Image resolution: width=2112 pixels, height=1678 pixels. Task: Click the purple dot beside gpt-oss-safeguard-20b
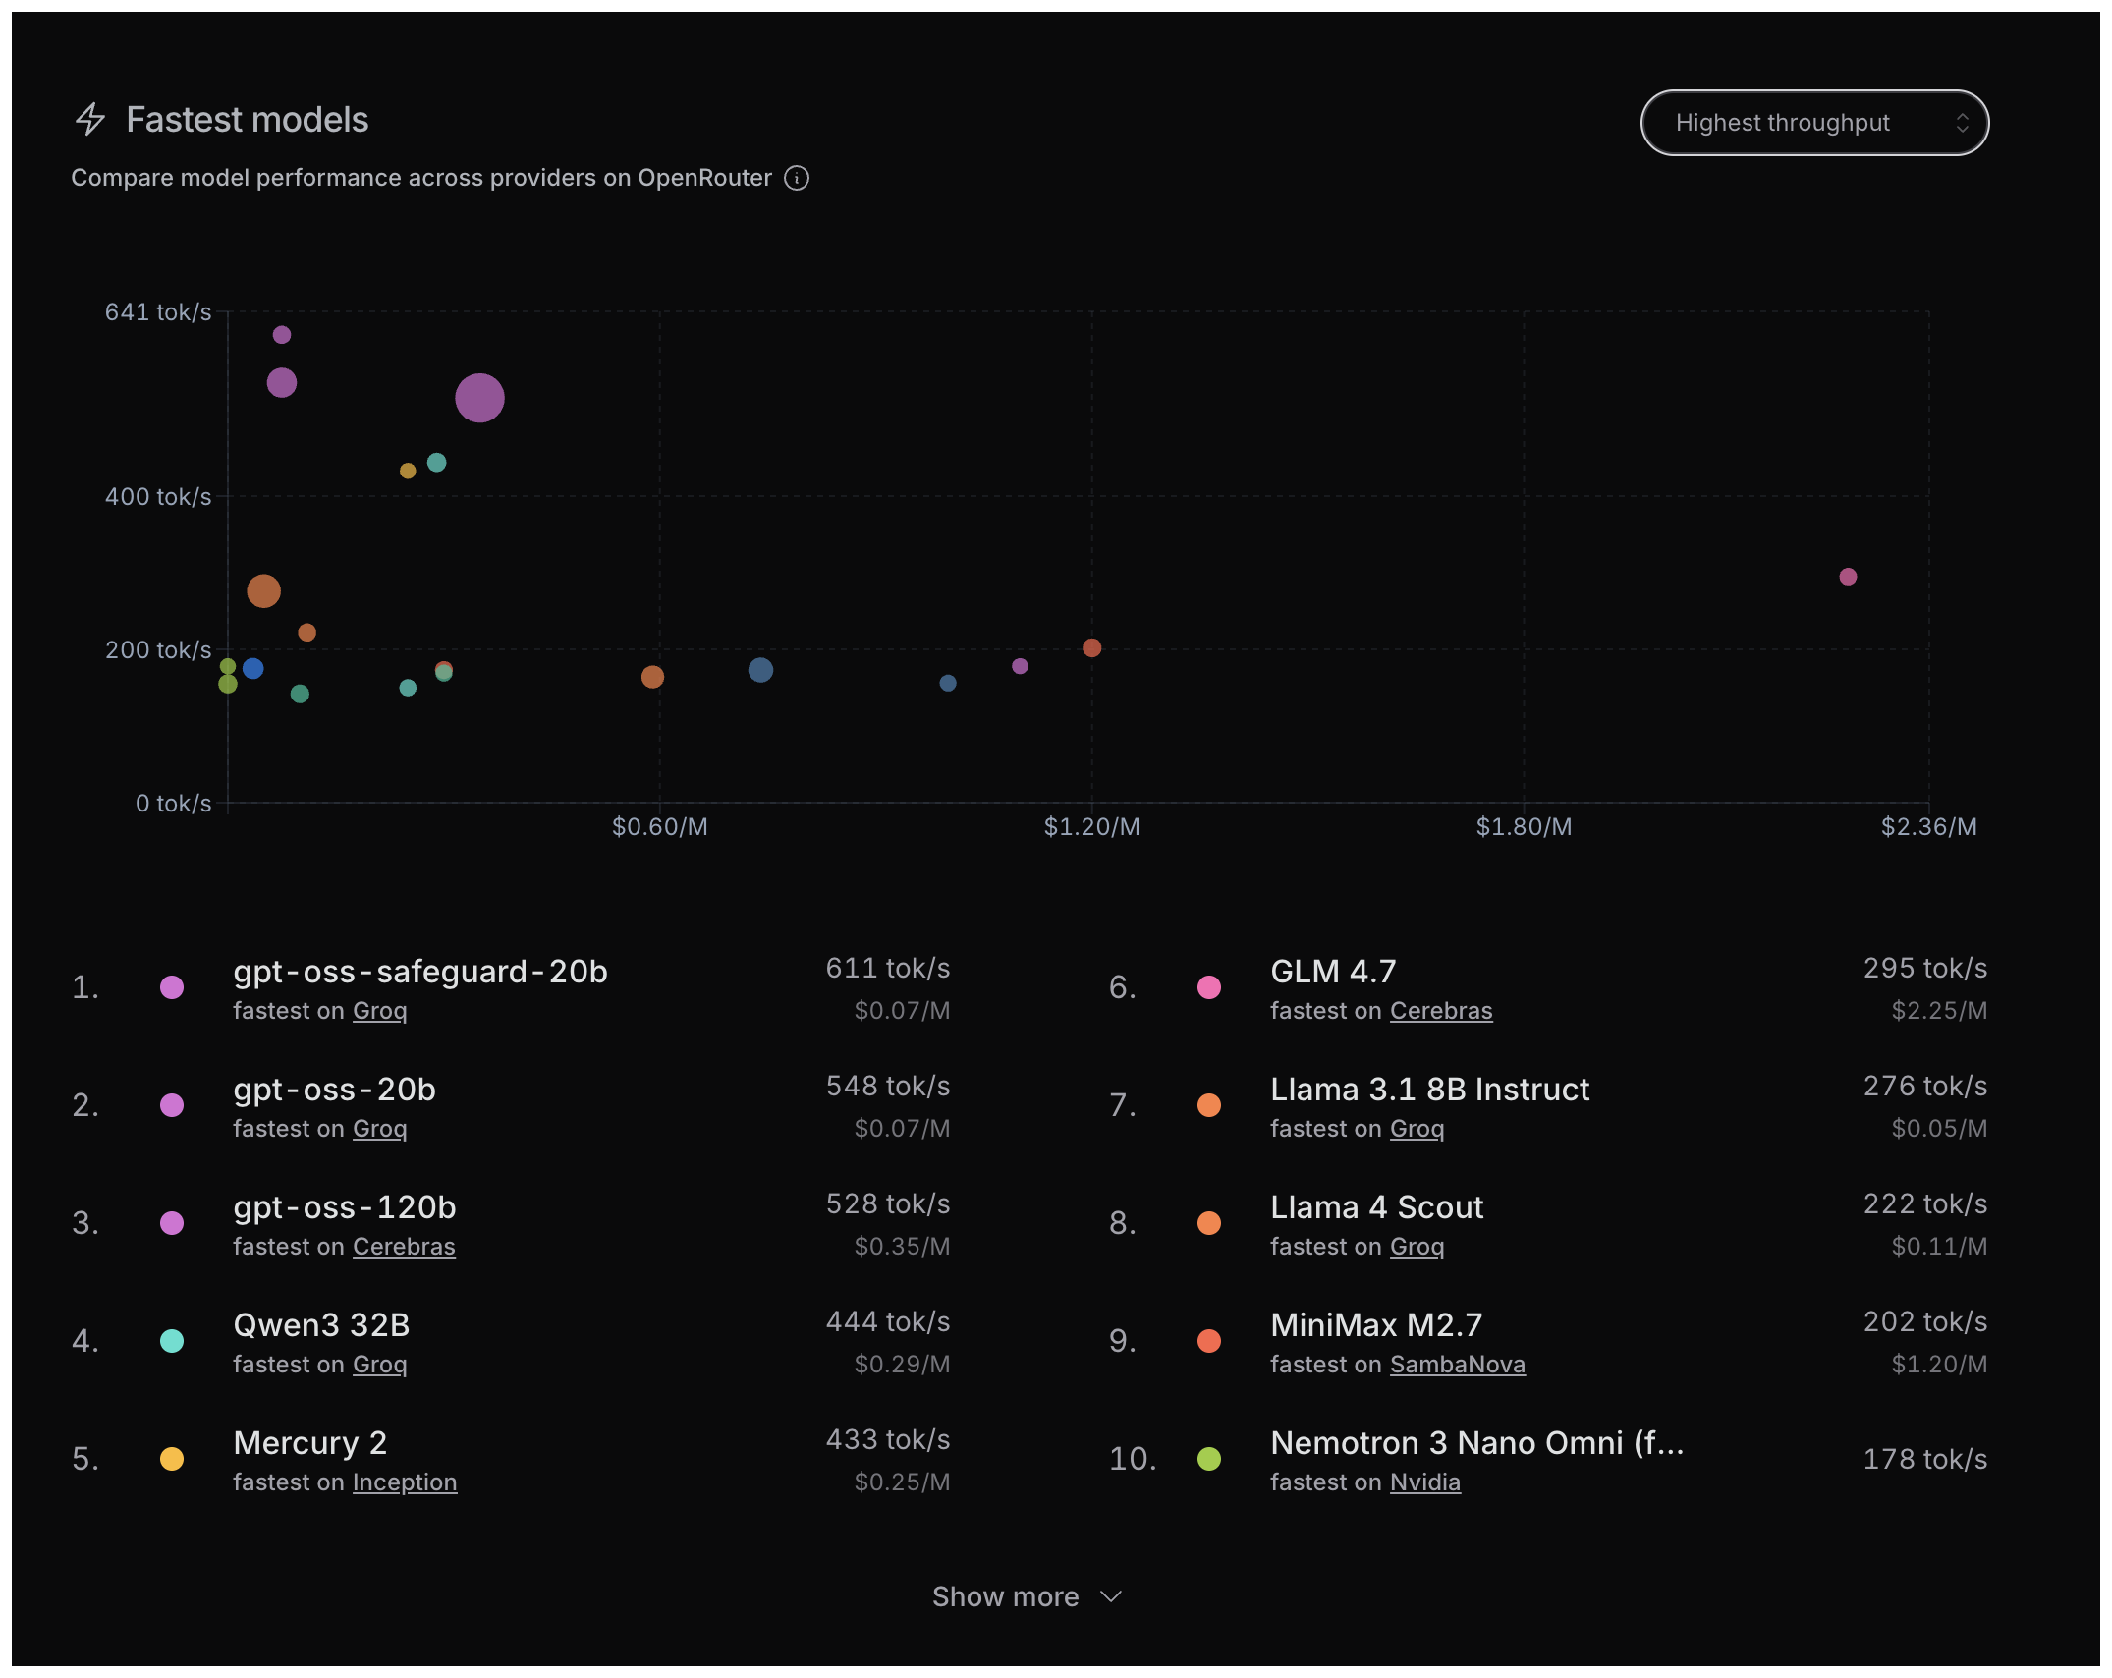point(172,987)
